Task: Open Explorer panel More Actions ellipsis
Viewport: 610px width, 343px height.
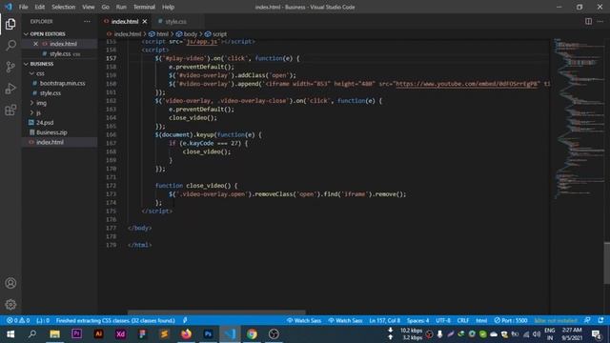Action: [x=87, y=21]
